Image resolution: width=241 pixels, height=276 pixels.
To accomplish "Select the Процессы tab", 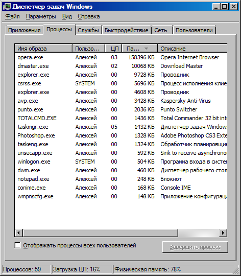I will [x=59, y=29].
